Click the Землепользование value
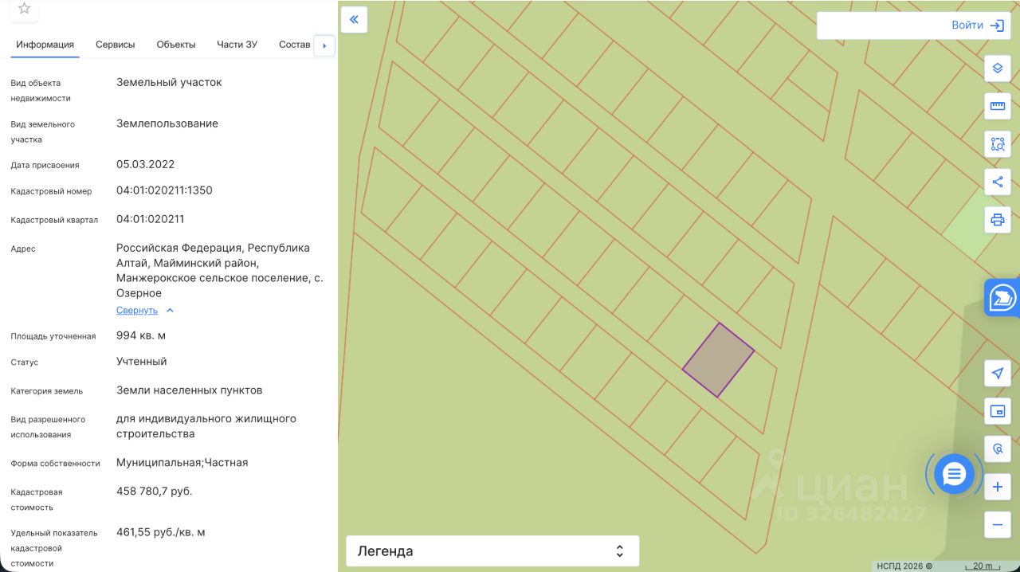 point(167,123)
